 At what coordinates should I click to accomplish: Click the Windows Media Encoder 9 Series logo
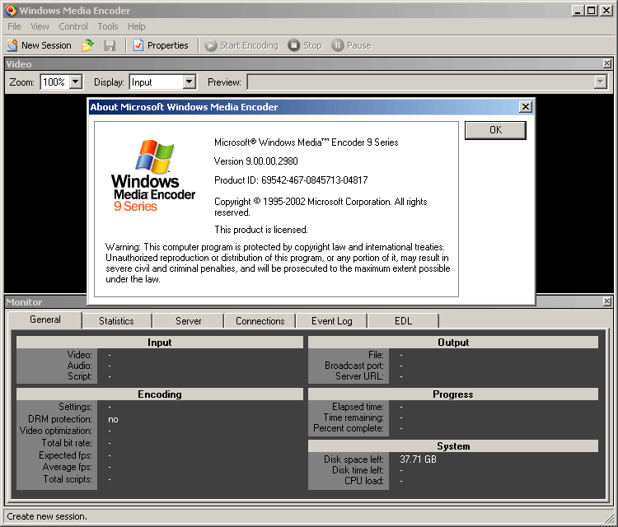[x=153, y=175]
